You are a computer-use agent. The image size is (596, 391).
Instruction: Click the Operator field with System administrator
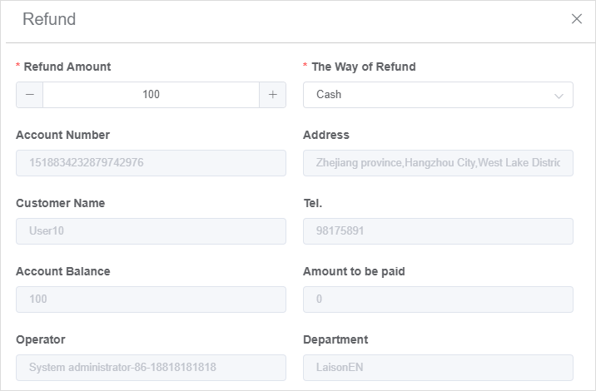coord(151,368)
